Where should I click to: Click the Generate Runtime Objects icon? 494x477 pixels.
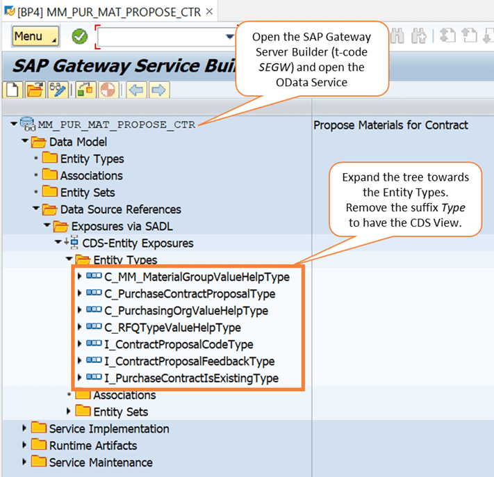(x=108, y=90)
